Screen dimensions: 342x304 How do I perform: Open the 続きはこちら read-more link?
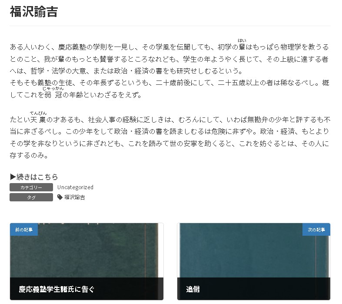(37, 177)
